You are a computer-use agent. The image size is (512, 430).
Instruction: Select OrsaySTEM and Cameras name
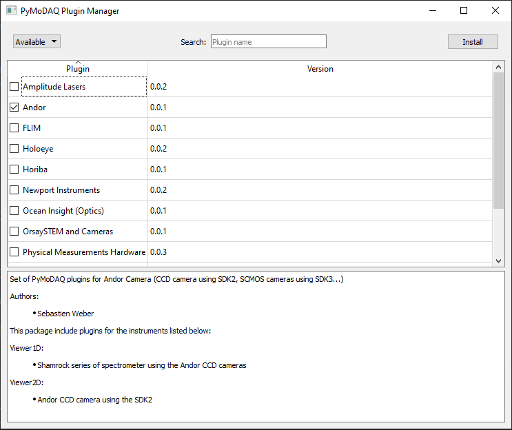coord(68,231)
